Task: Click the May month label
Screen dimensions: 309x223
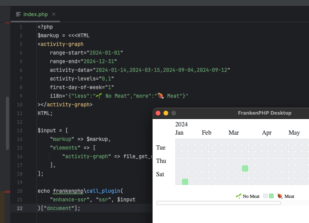Action: (x=294, y=133)
